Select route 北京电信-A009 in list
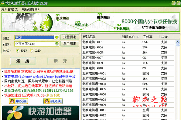The image size is (181, 120). tap(128, 63)
